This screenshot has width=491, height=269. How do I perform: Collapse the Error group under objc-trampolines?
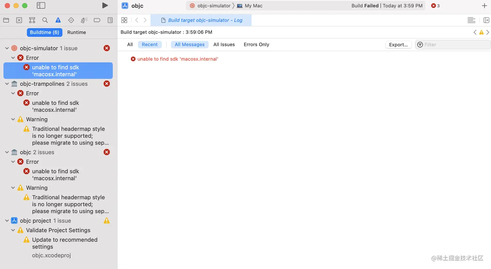(13, 93)
